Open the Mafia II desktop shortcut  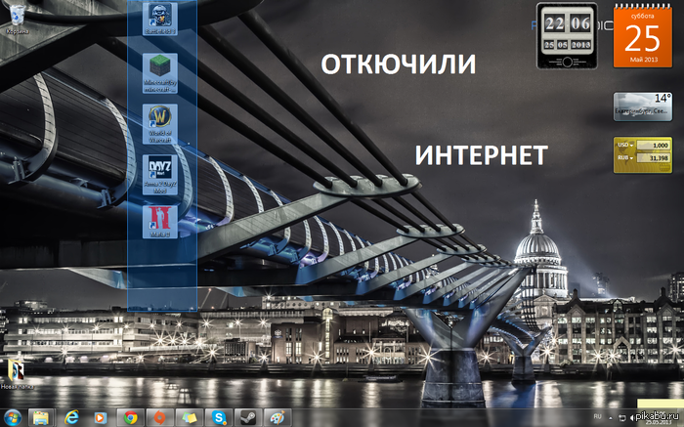click(x=159, y=221)
